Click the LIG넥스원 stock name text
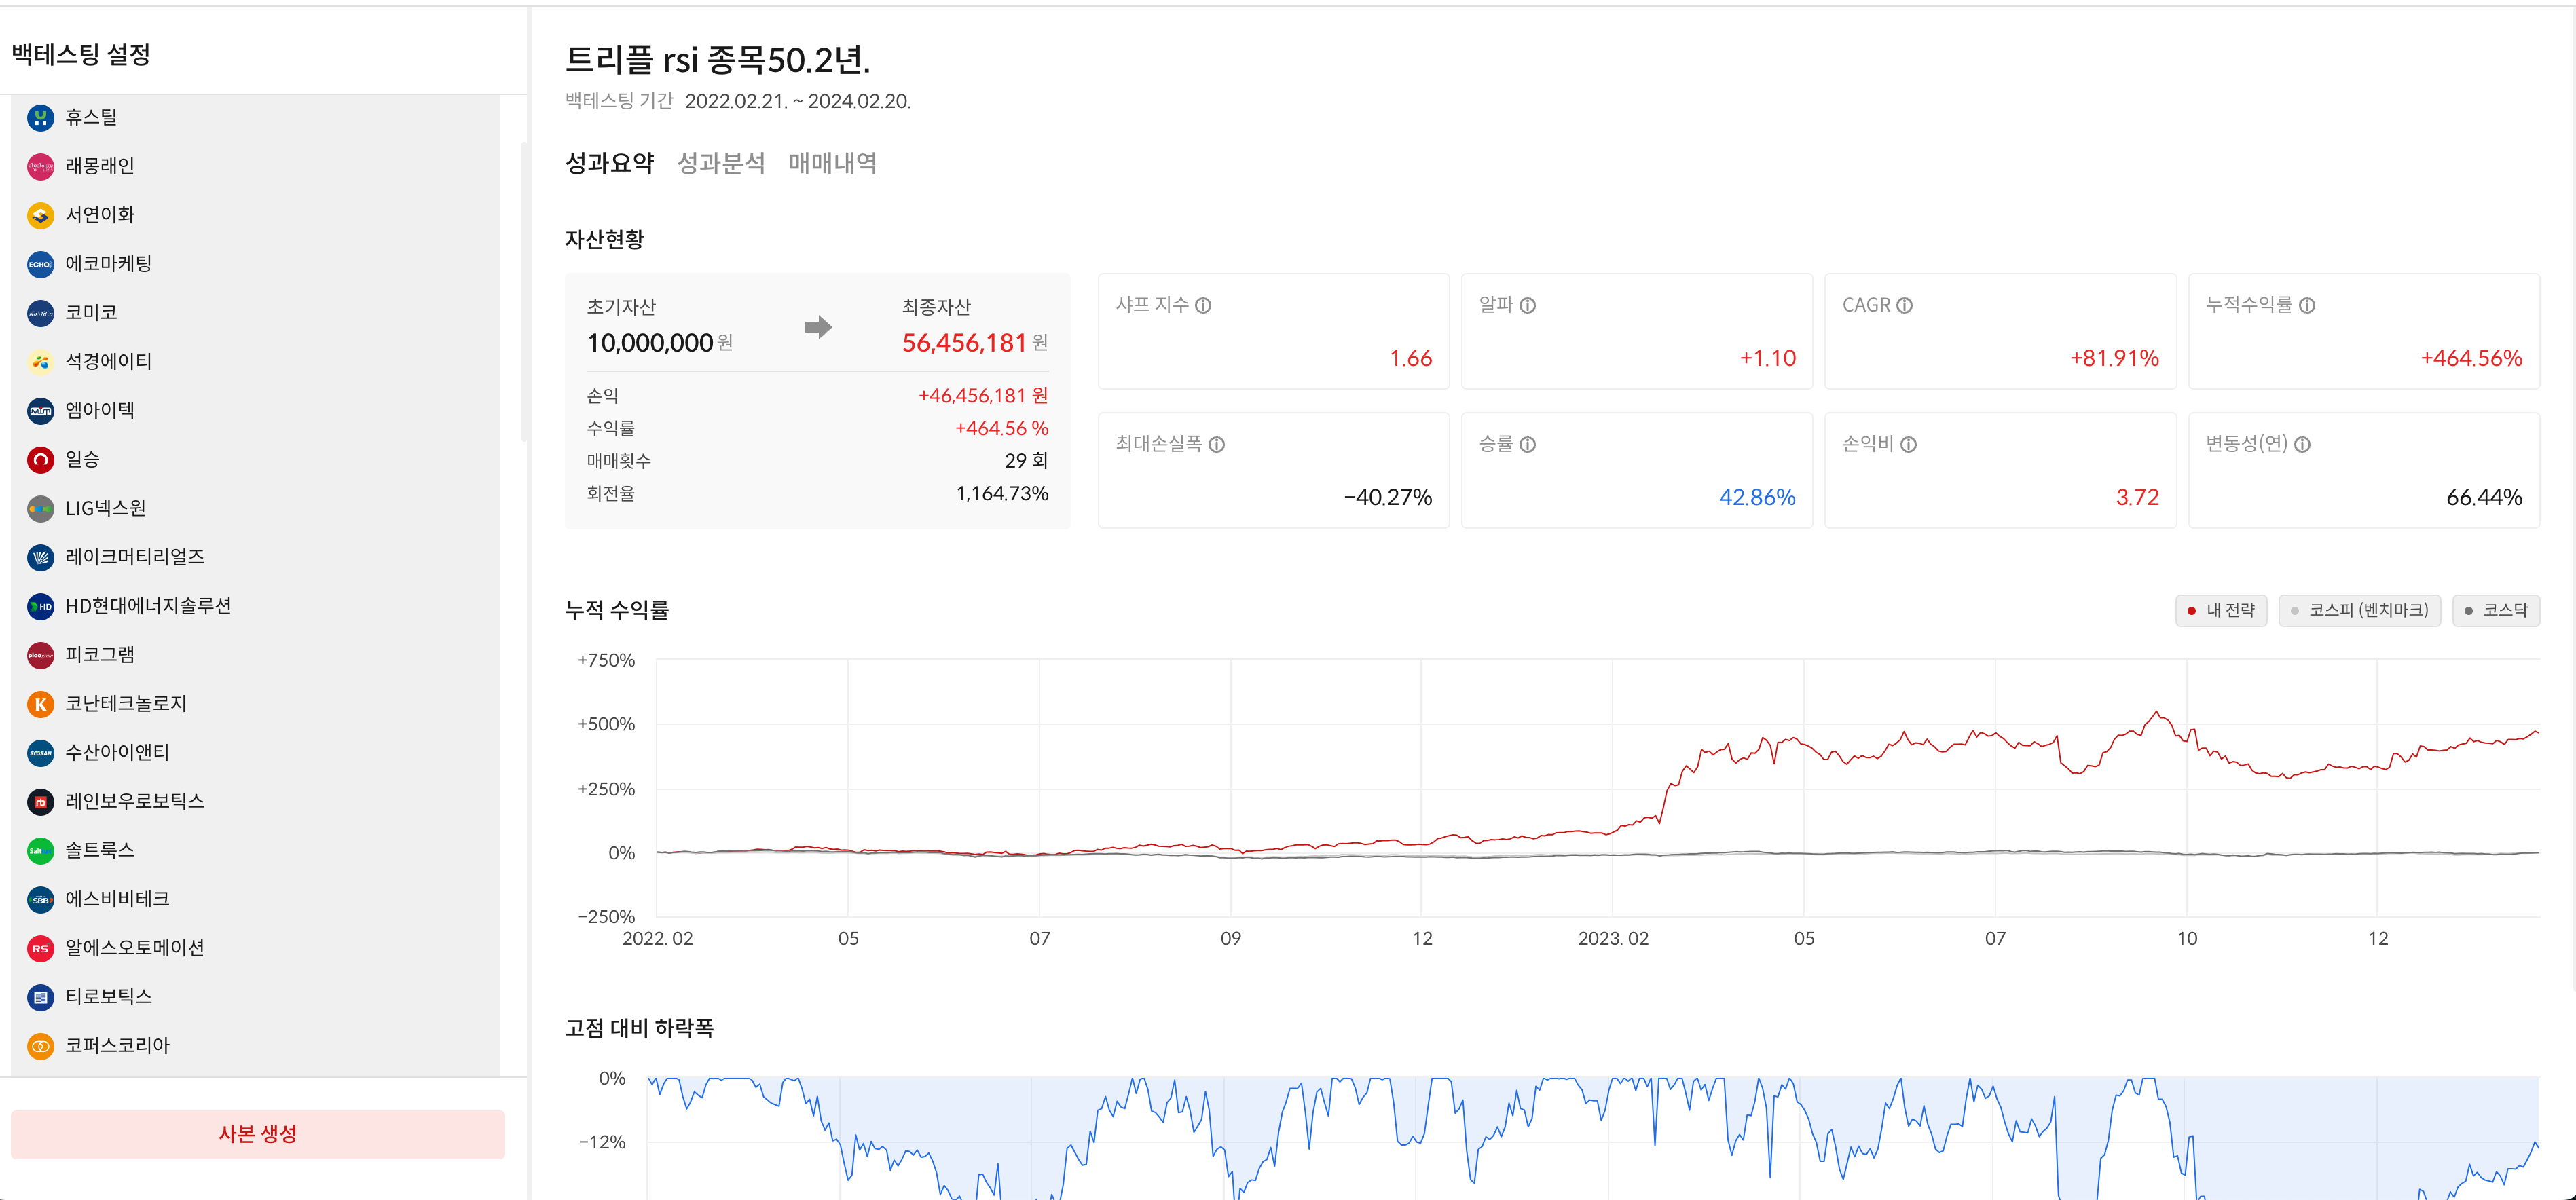The image size is (2576, 1200). (x=105, y=509)
